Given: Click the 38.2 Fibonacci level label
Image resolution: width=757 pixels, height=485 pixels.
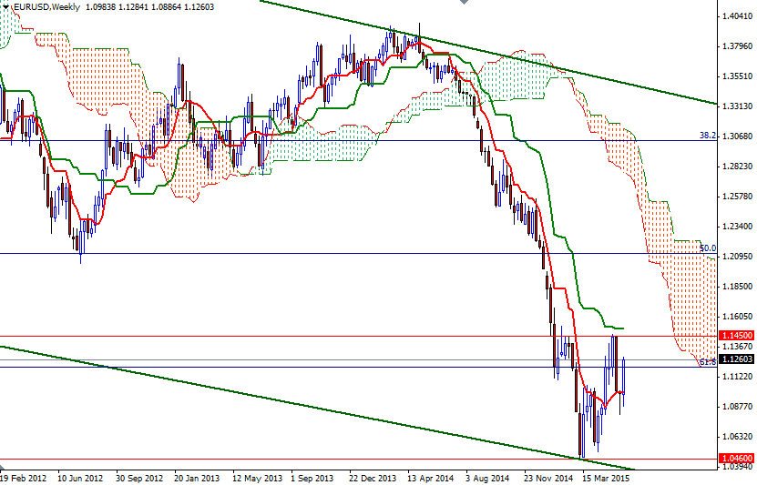Looking at the screenshot, I should 708,136.
